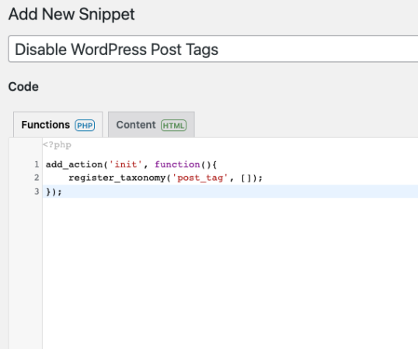The width and height of the screenshot is (418, 349).
Task: Click the 'Code' section label
Action: [23, 87]
